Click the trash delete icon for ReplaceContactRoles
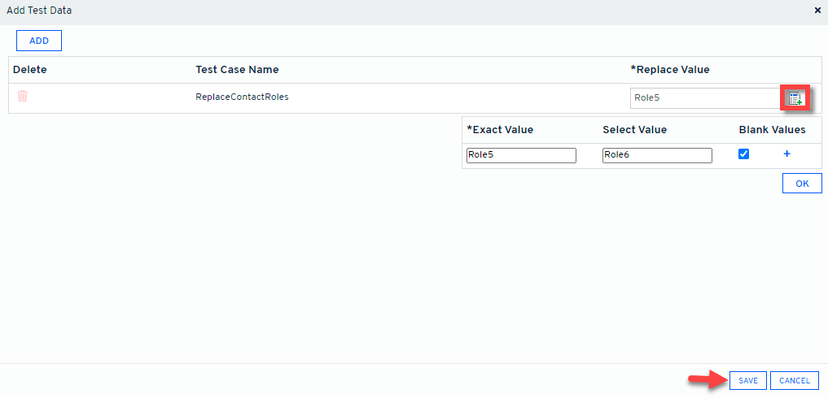828x398 pixels. tap(23, 96)
